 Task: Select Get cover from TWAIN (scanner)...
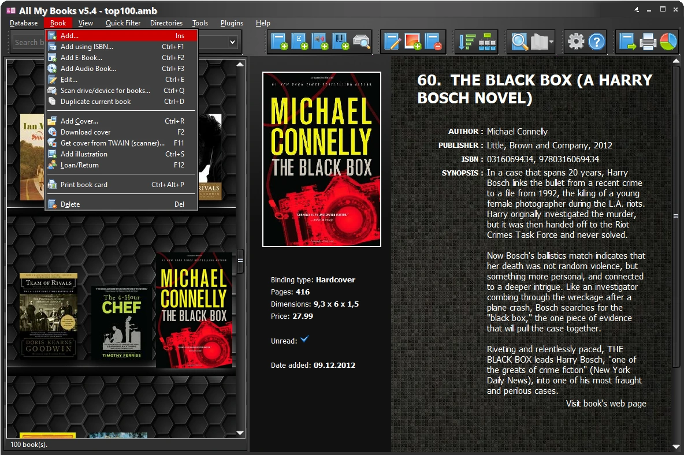[x=122, y=143]
